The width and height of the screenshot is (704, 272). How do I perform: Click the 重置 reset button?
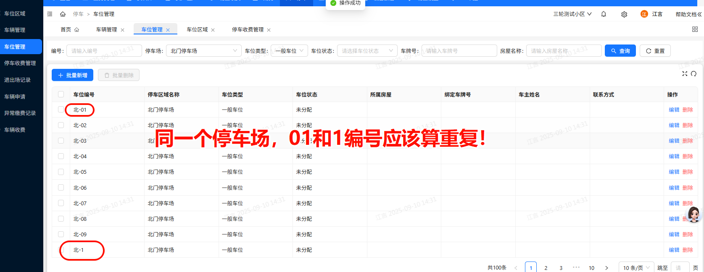coord(655,51)
